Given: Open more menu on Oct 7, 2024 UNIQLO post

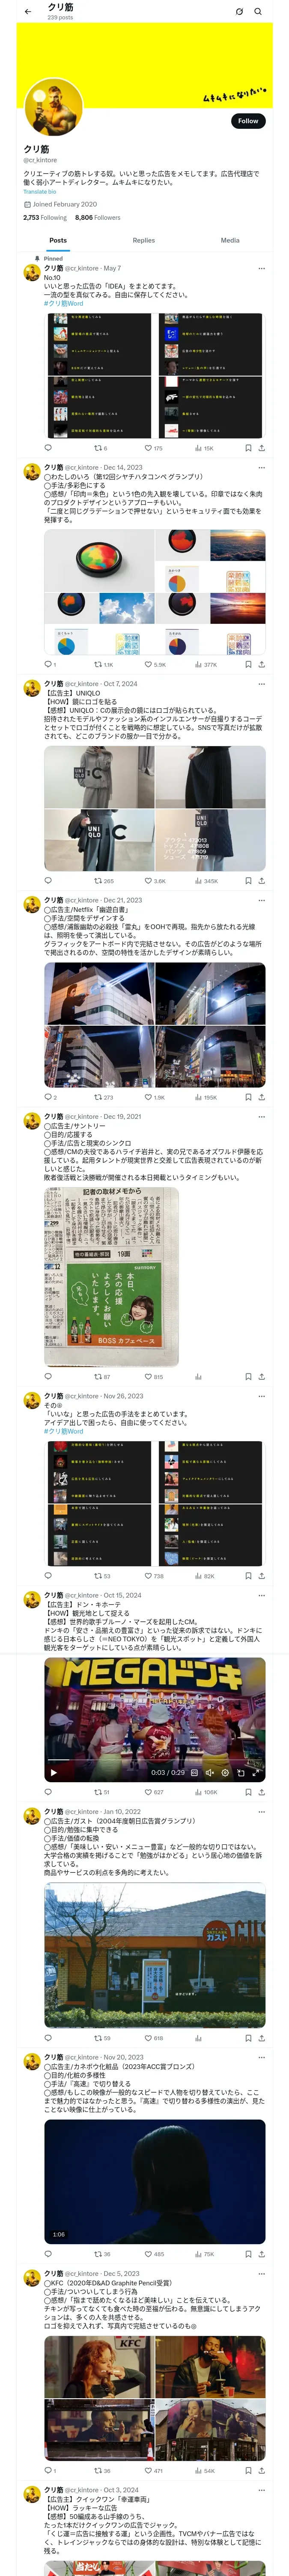Looking at the screenshot, I should click(261, 684).
